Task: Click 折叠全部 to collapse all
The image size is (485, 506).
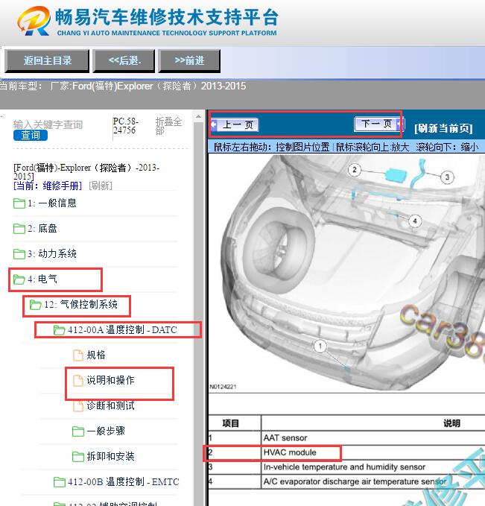Action: [168, 126]
